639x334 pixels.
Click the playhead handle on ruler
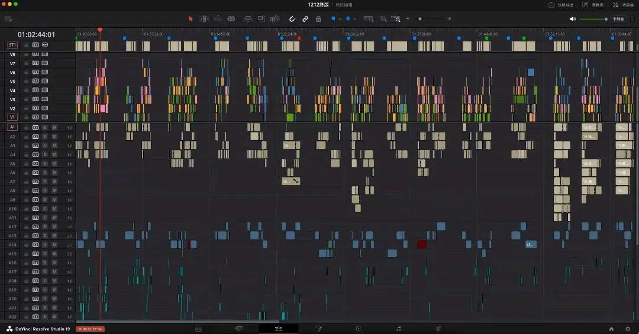tap(100, 30)
